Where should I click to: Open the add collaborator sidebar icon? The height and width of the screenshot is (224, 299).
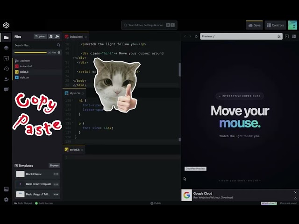coord(6,79)
